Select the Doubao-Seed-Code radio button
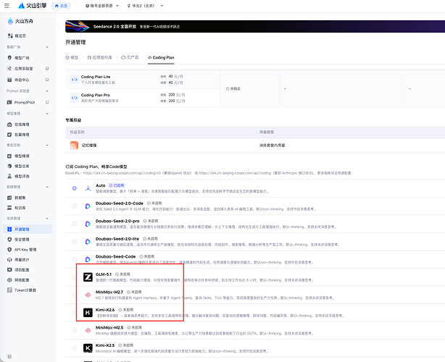 [x=75, y=259]
